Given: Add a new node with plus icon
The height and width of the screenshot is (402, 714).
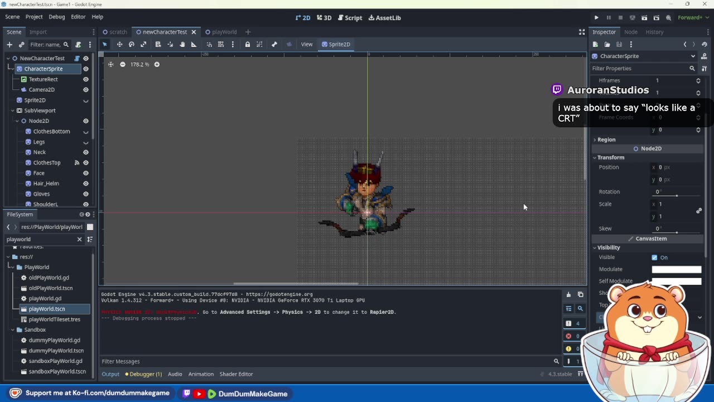Looking at the screenshot, I should coord(9,45).
